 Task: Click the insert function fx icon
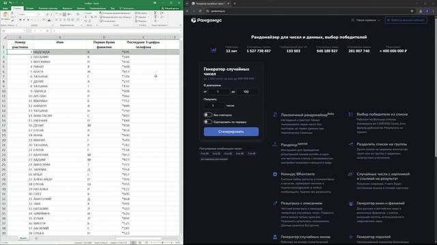(47, 31)
